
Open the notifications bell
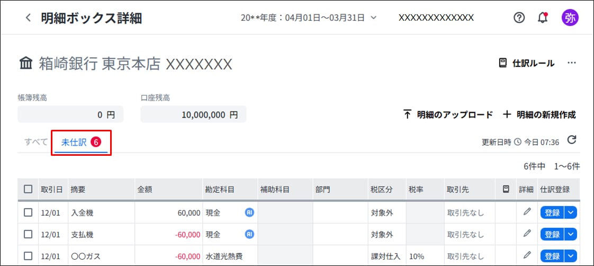pyautogui.click(x=543, y=17)
